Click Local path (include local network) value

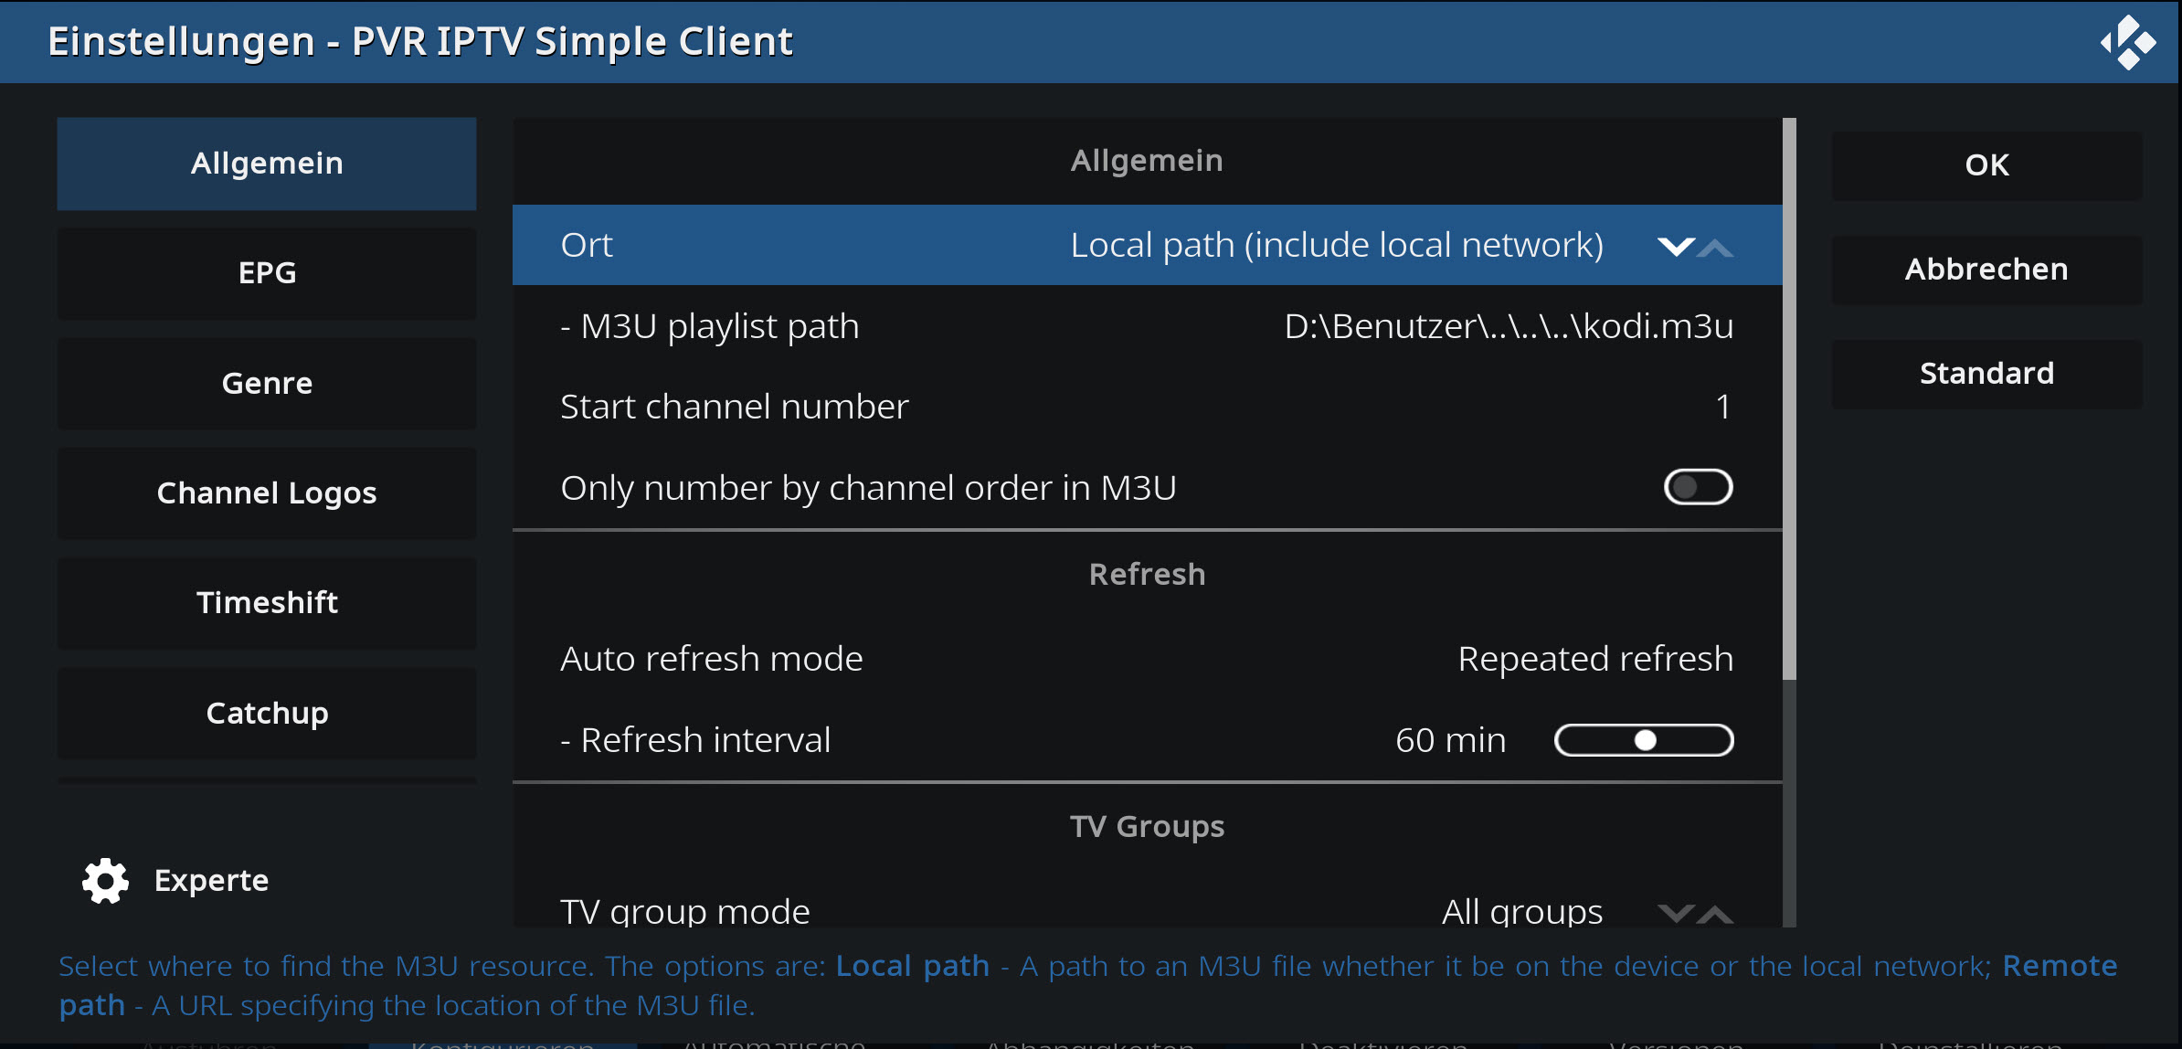(x=1337, y=245)
